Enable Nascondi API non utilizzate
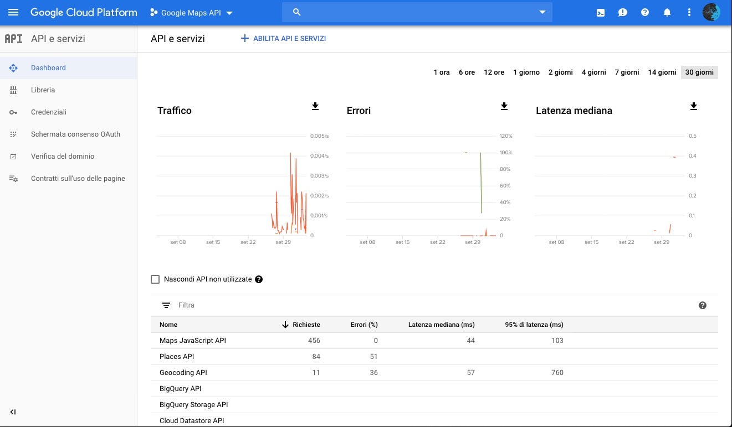 [x=155, y=279]
